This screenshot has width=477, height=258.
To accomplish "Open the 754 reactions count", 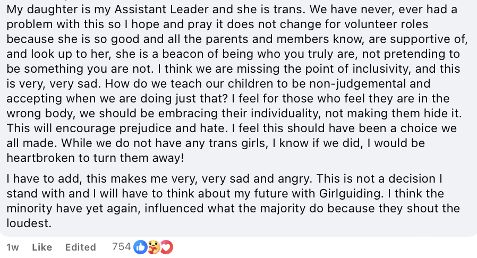I will pos(121,247).
